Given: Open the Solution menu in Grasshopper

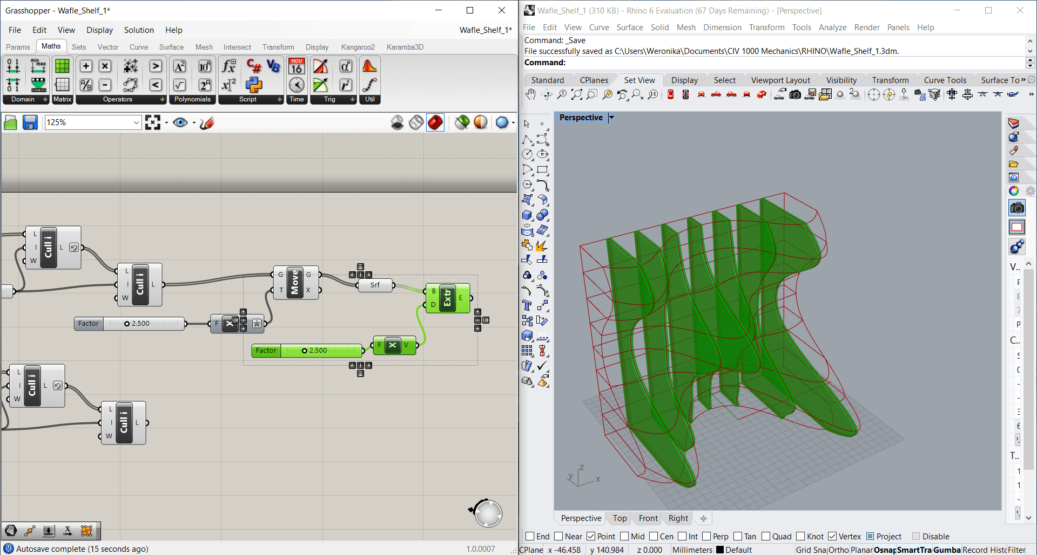Looking at the screenshot, I should click(139, 30).
